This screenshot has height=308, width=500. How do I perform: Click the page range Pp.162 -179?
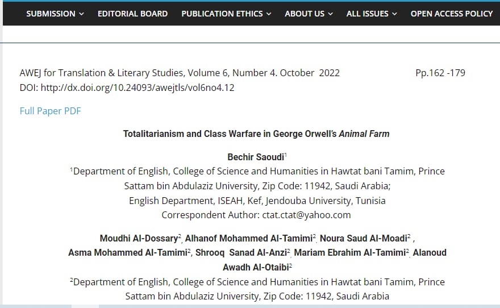(x=440, y=73)
